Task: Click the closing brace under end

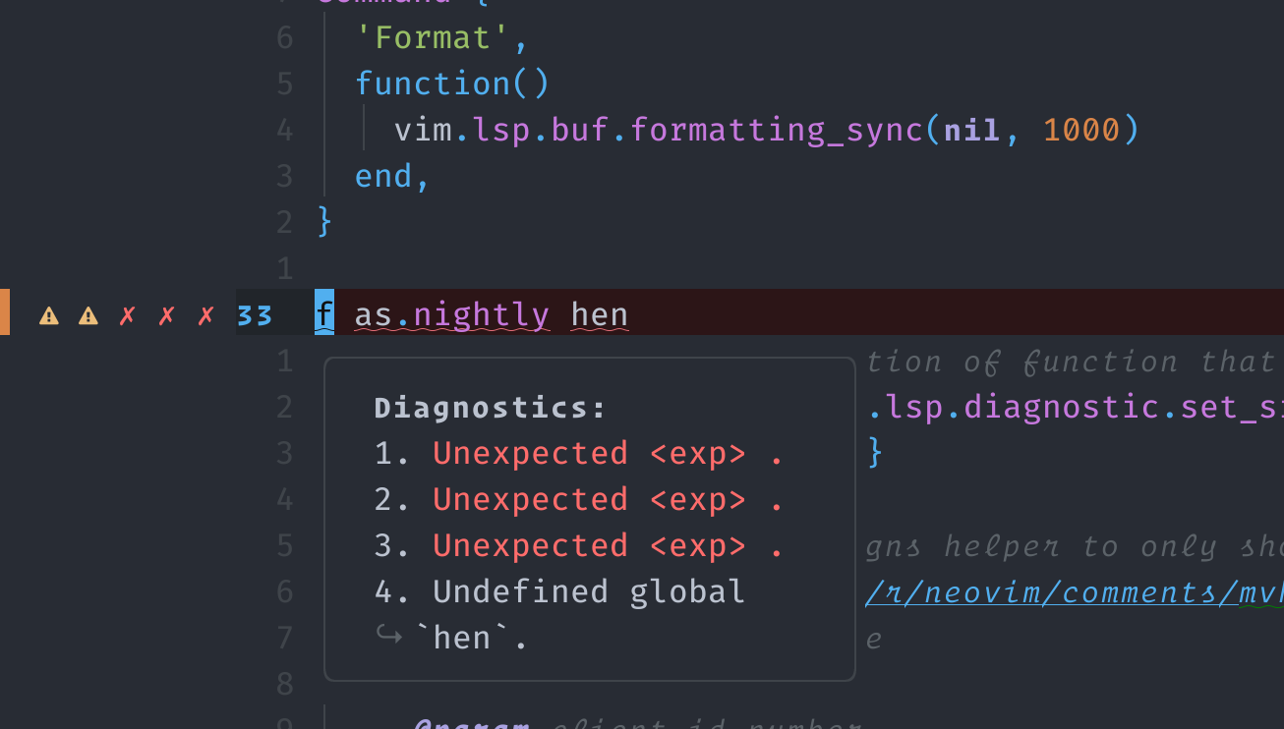Action: click(x=324, y=221)
